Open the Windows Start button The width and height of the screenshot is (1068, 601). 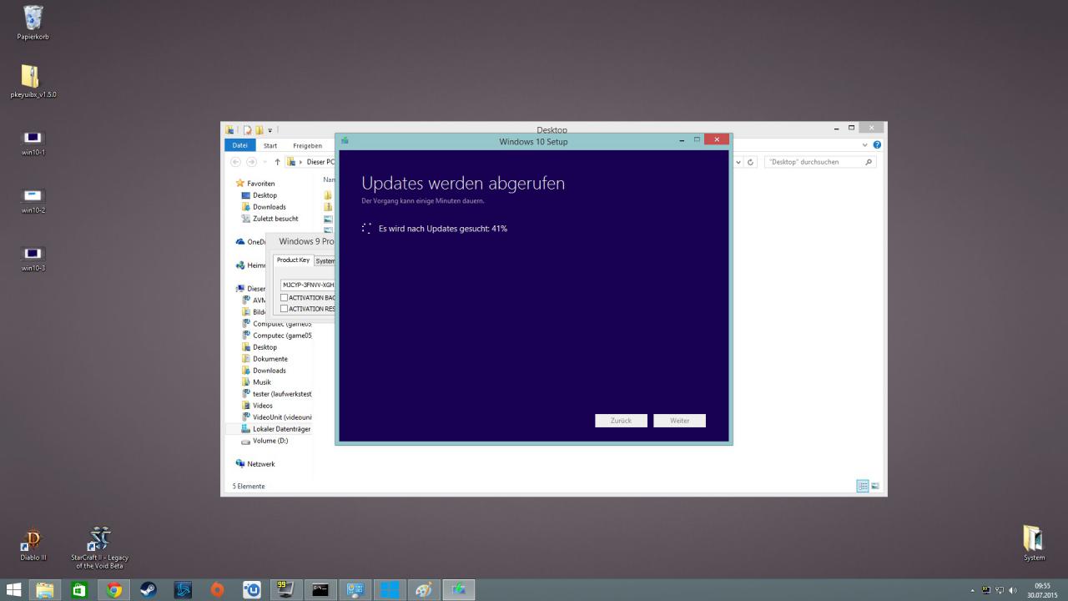14,590
